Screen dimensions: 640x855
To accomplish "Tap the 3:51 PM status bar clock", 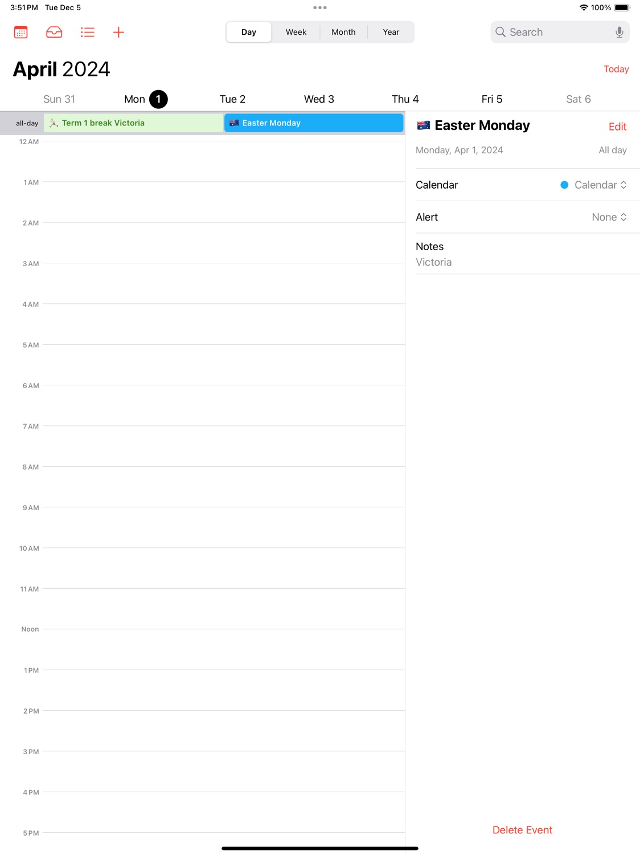I will pos(24,7).
